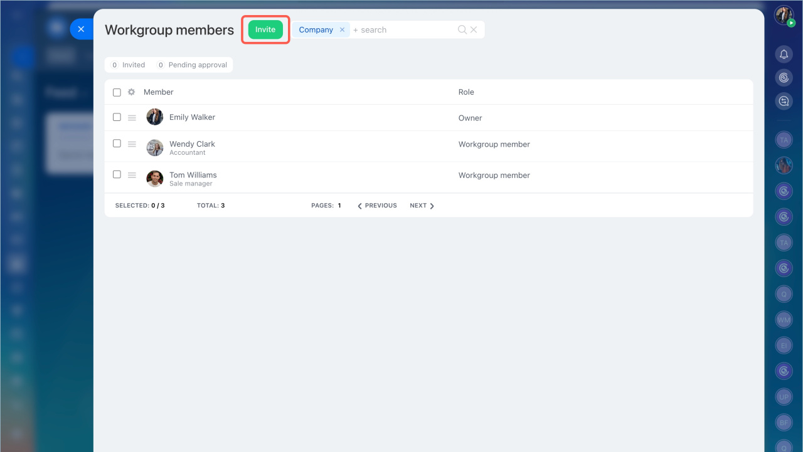The width and height of the screenshot is (803, 452).
Task: Open the table settings gear icon
Action: [x=132, y=92]
